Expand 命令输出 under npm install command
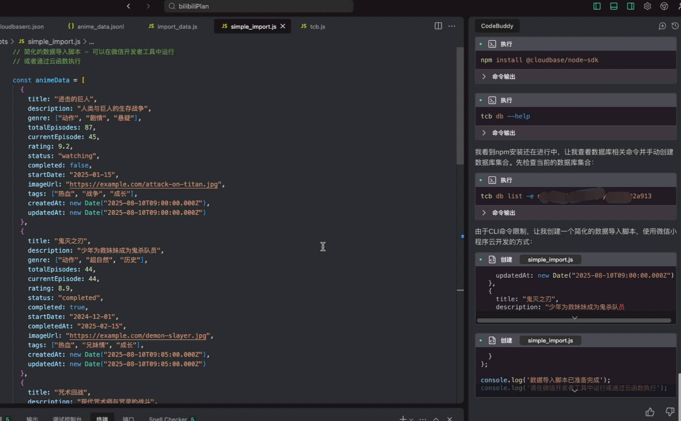681x421 pixels. pyautogui.click(x=575, y=77)
